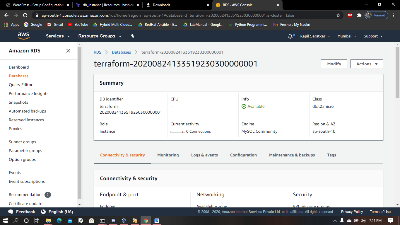Click the Feedback link in the footer
Viewport: 400px width, 225px height.
22,212
